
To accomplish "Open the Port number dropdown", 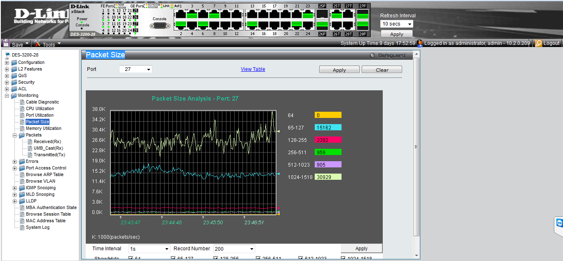I will 136,69.
